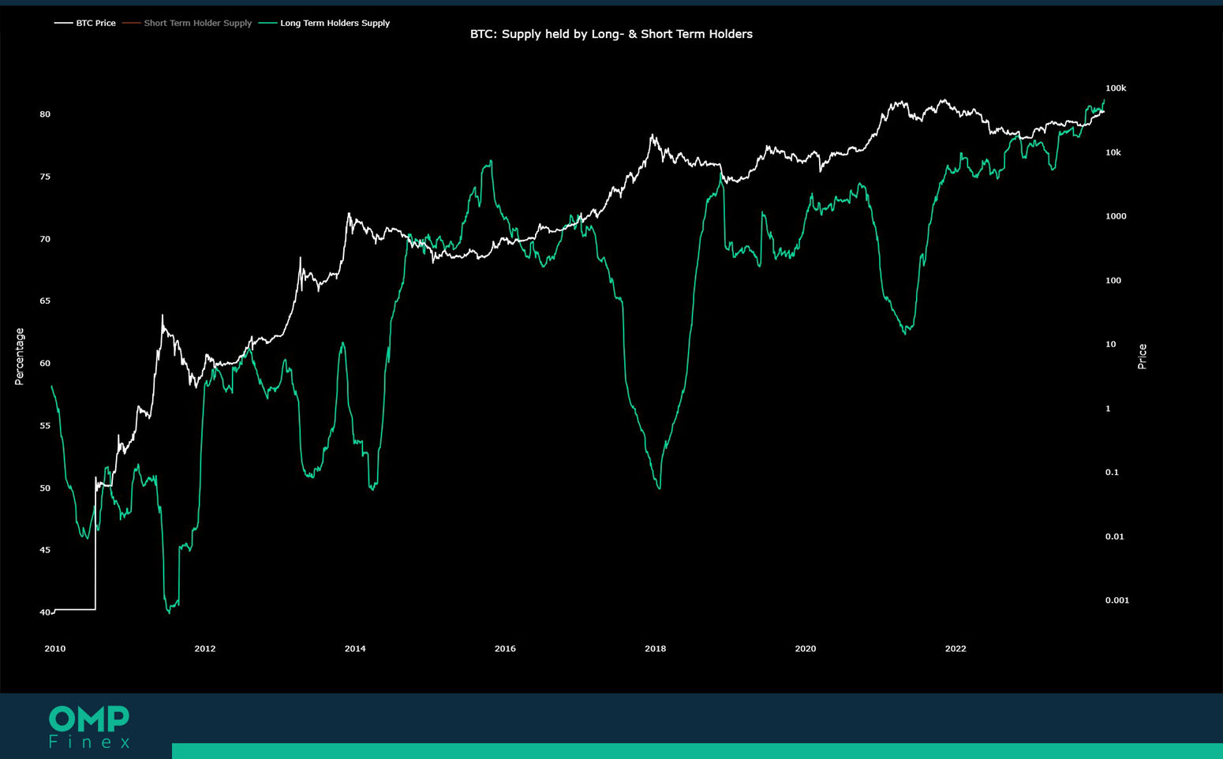Image resolution: width=1223 pixels, height=759 pixels.
Task: Click the white BTC Price legend line swatch
Action: tap(63, 23)
